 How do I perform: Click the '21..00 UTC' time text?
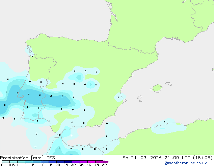click(177, 158)
